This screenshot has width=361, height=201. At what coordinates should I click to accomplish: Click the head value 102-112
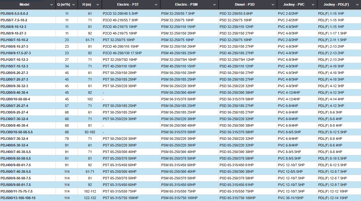pyautogui.click(x=90, y=191)
